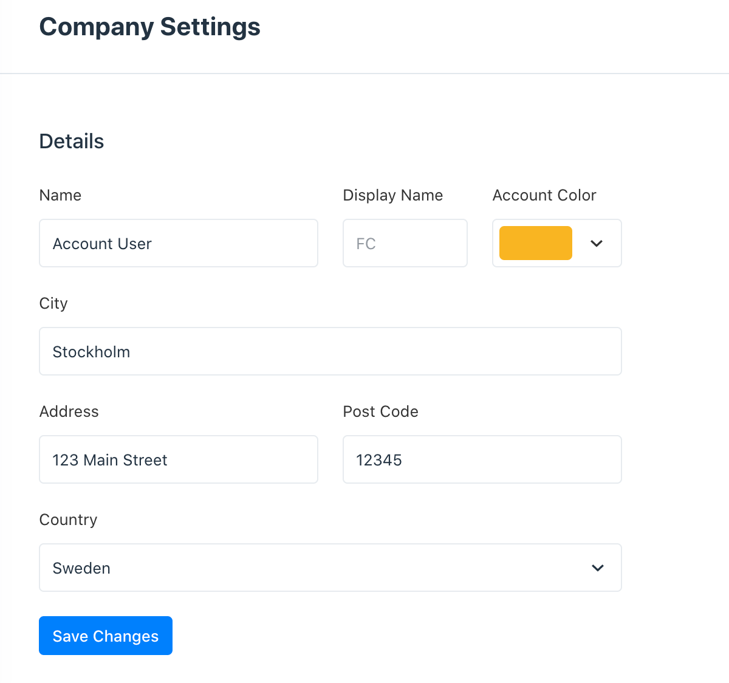Click the City label text
Image resolution: width=729 pixels, height=683 pixels.
tap(53, 303)
